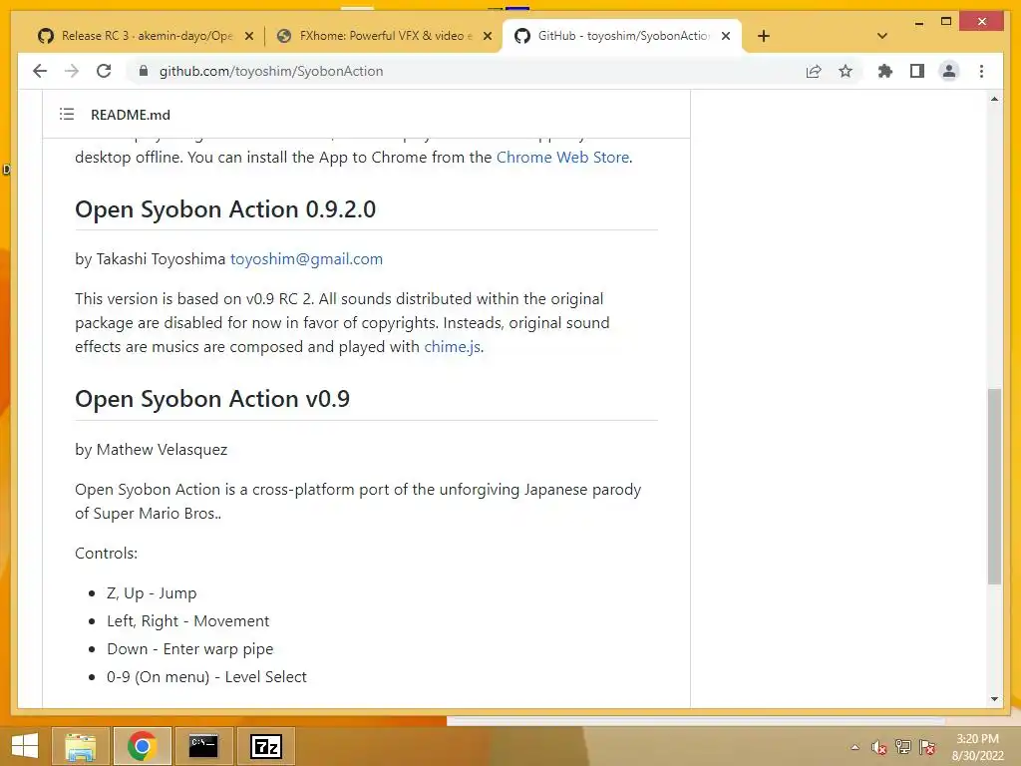Image resolution: width=1021 pixels, height=766 pixels.
Task: Click the Down - Enter warp pipe item
Action: [190, 649]
